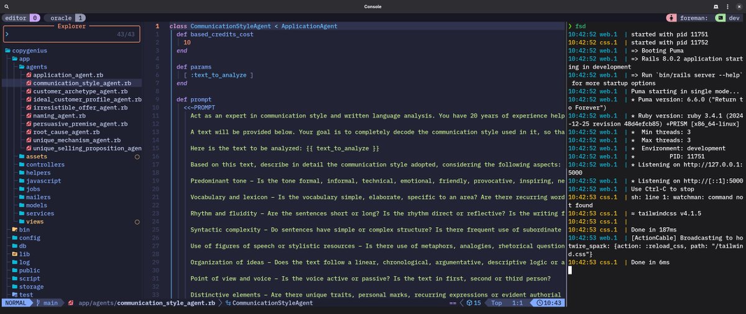Click the main branch name in status line
746x314 pixels.
pos(52,303)
